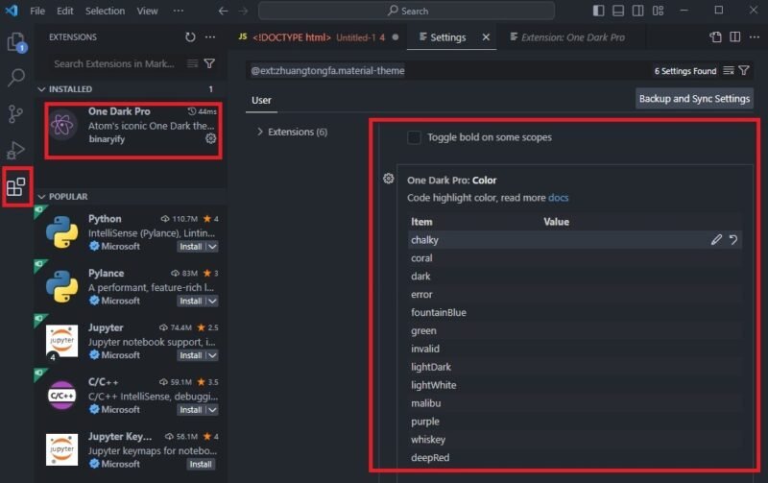Enable Toggle bold on some scopes
The height and width of the screenshot is (483, 768).
(x=414, y=137)
